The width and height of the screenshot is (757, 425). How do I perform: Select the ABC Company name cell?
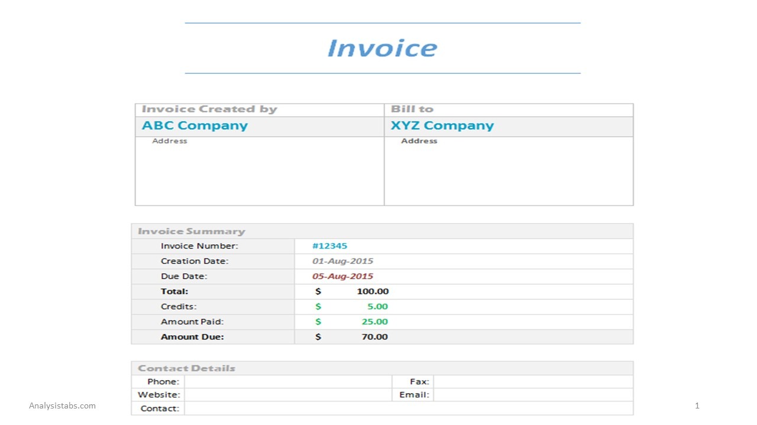click(x=260, y=126)
